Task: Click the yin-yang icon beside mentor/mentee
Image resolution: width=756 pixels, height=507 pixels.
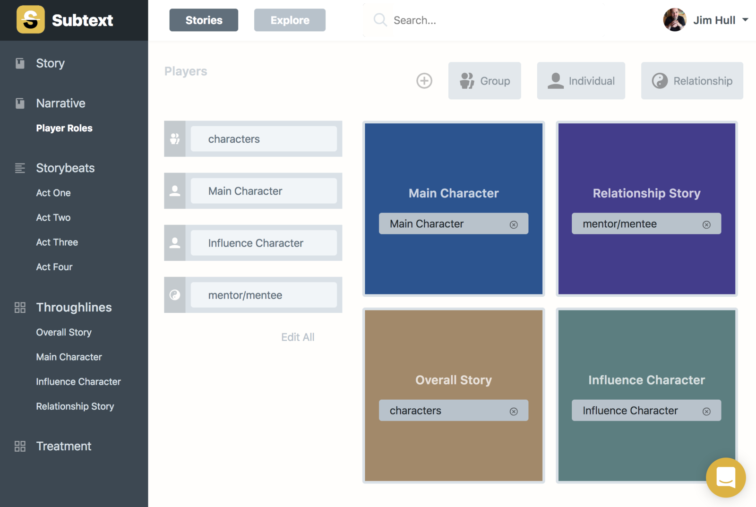Action: click(x=175, y=295)
